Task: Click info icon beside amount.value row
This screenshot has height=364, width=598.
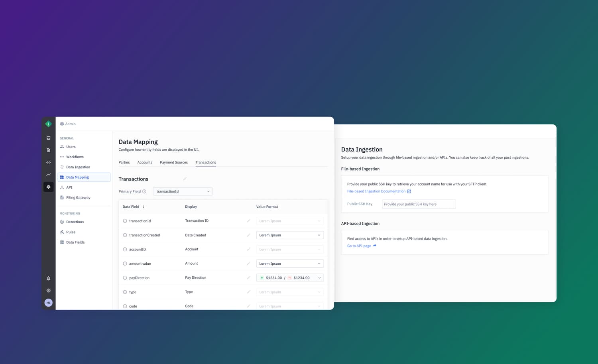Action: 125,264
